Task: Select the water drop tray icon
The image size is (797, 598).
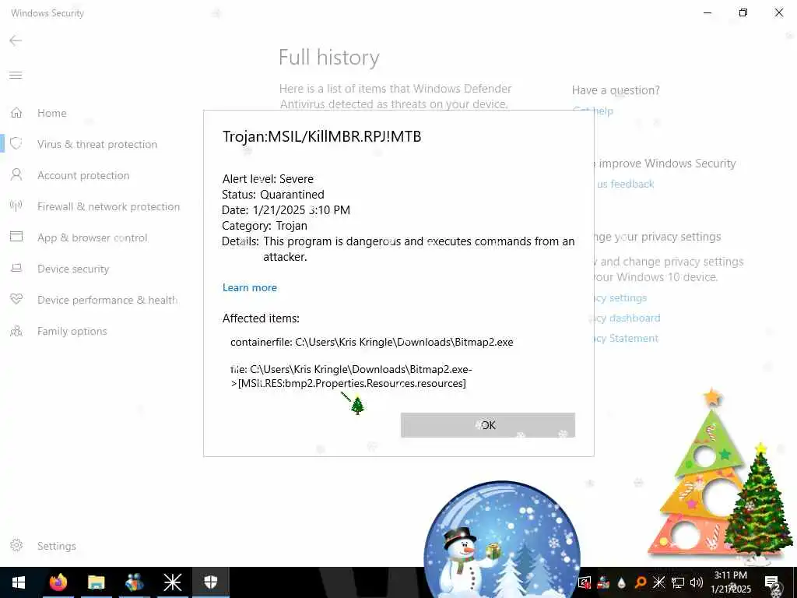Action: (x=622, y=582)
